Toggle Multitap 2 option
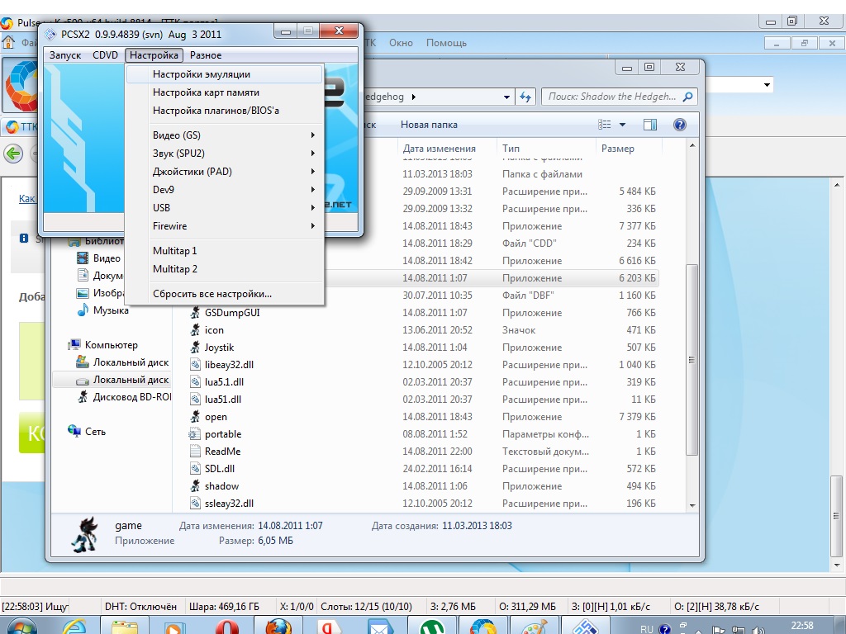846x634 pixels. coord(225,269)
